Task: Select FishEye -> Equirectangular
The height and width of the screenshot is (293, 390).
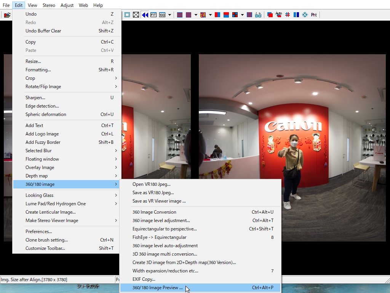Action: point(200,237)
